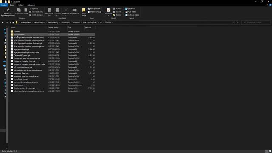This screenshot has width=272, height=153.
Task: Select Enhanced Upscaled Eyes.vpk file
Action: coord(53,61)
